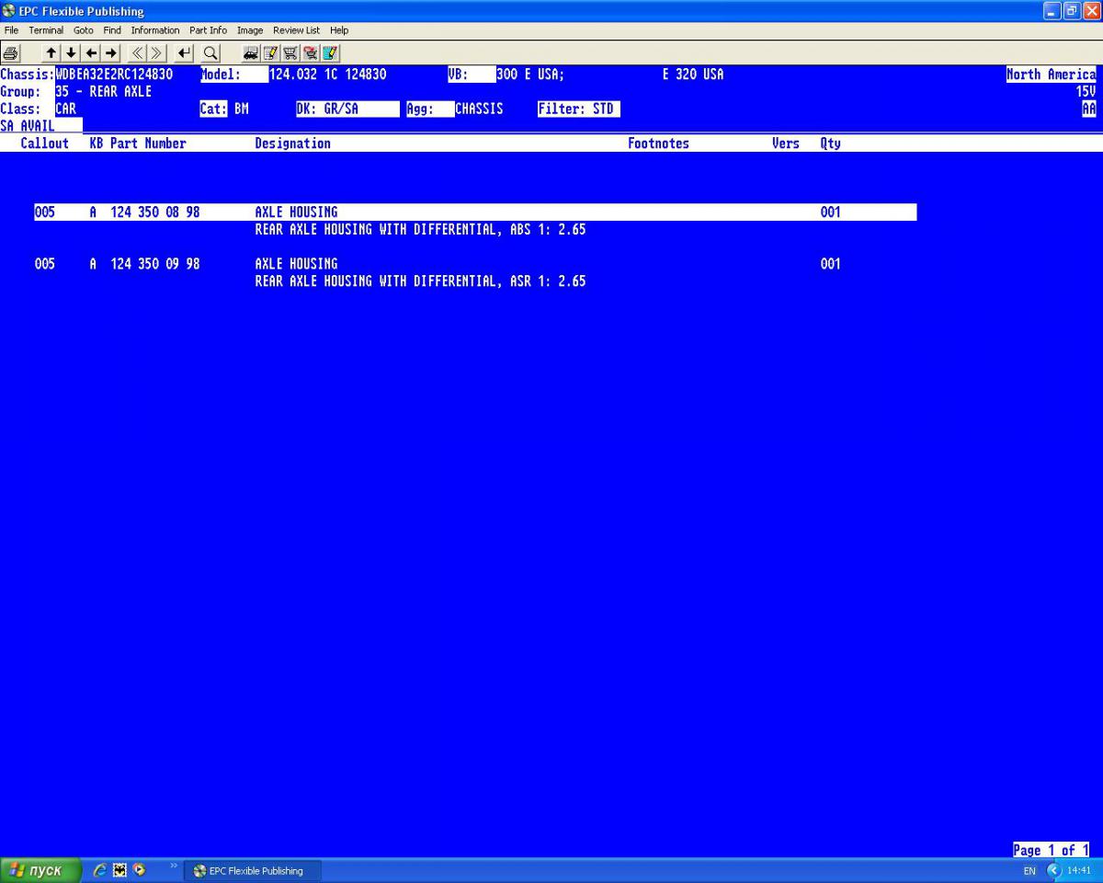Click the car vehicle icon in toolbar

250,53
